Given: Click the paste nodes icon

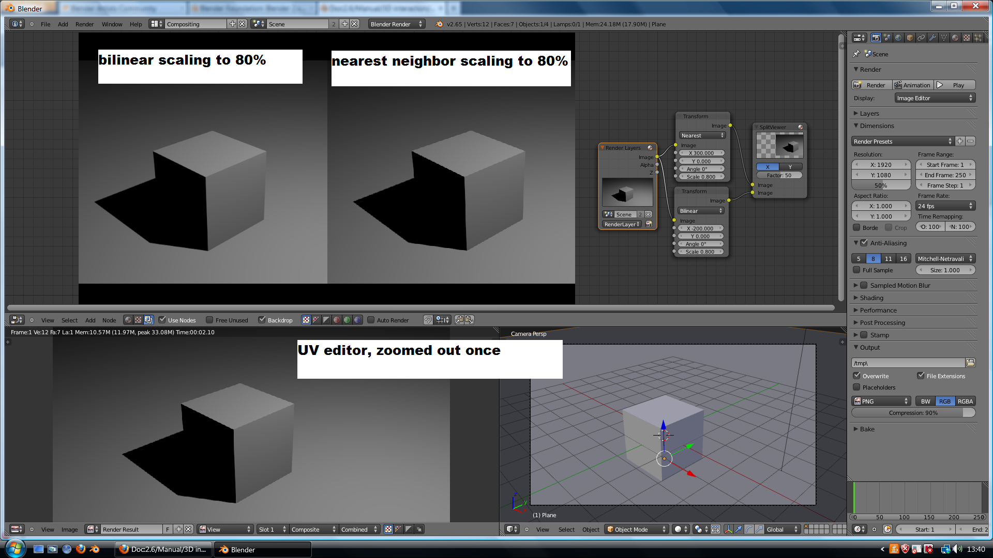Looking at the screenshot, I should [x=469, y=320].
